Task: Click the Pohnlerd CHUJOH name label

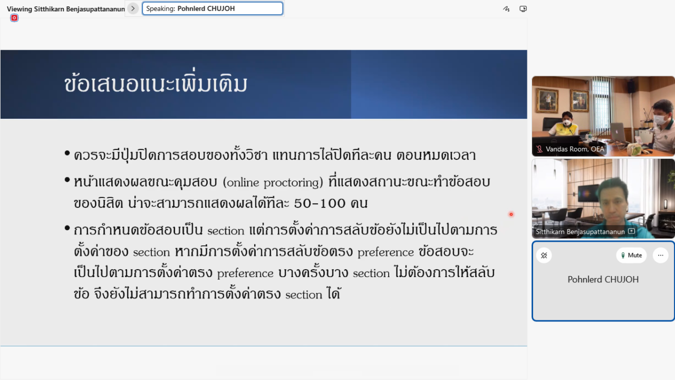Action: pyautogui.click(x=603, y=279)
